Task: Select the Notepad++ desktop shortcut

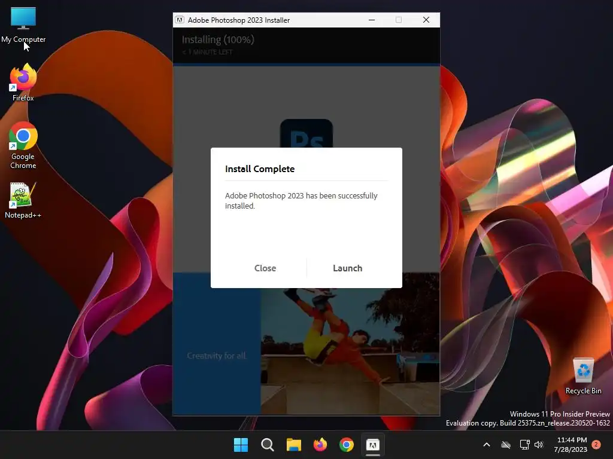Action: [23, 200]
